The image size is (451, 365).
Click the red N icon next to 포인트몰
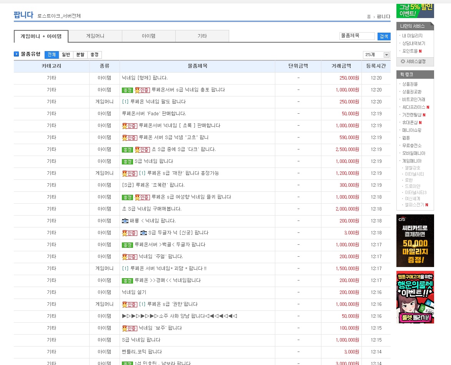[x=420, y=51]
